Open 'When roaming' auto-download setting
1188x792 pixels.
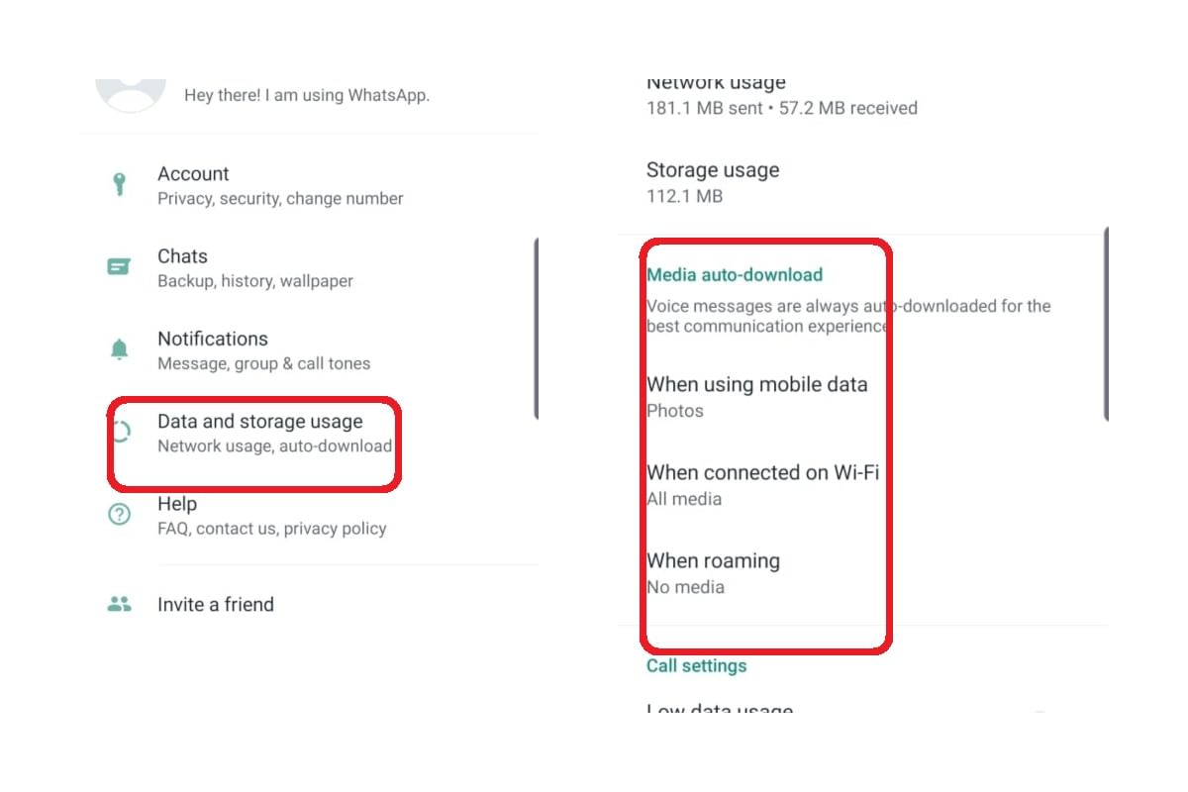pyautogui.click(x=714, y=560)
